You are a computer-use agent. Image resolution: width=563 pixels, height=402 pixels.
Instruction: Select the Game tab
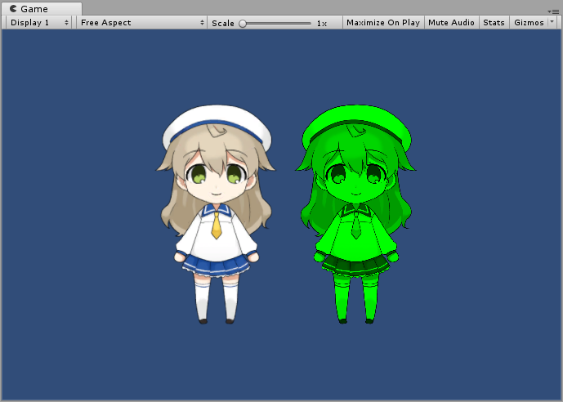tap(42, 9)
